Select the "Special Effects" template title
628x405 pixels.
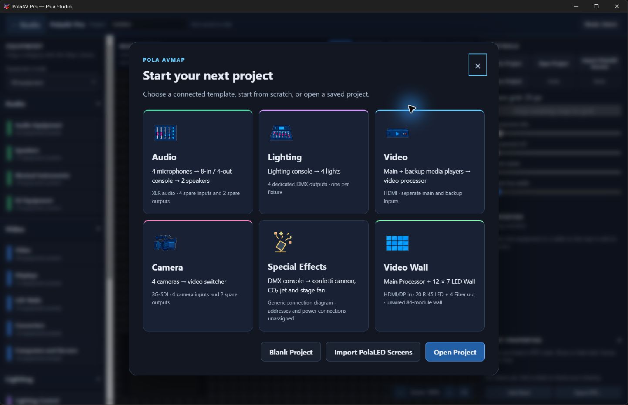click(x=297, y=267)
